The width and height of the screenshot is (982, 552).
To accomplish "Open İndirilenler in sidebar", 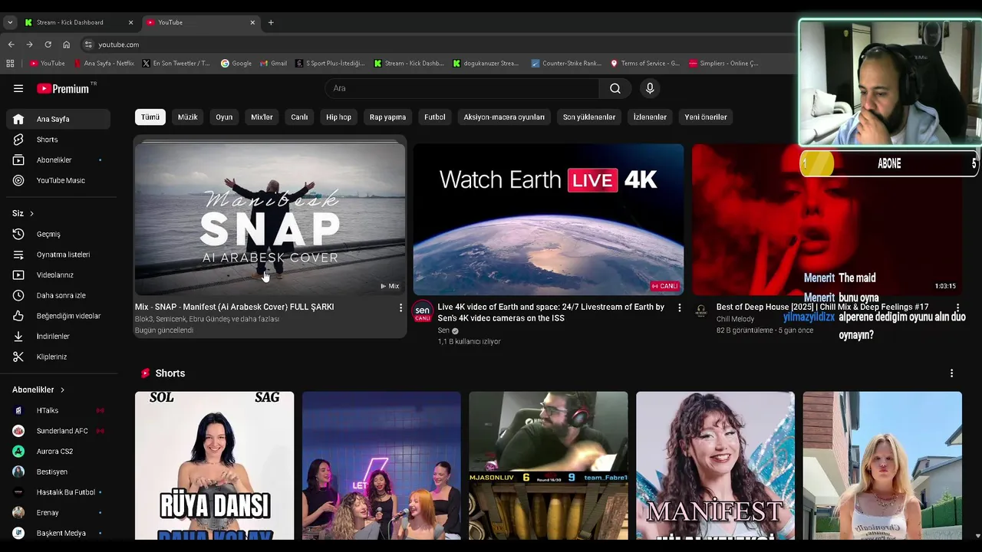I will pos(58,336).
